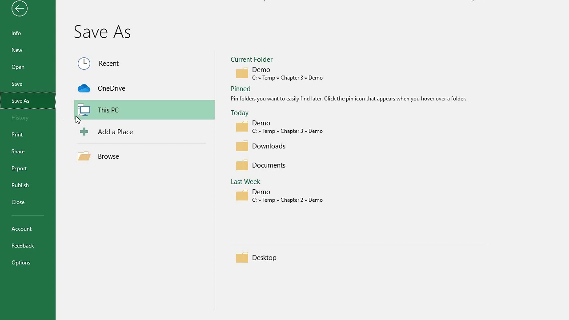Choose Close to close the workbook
Viewport: 569px width, 320px height.
tap(28, 202)
